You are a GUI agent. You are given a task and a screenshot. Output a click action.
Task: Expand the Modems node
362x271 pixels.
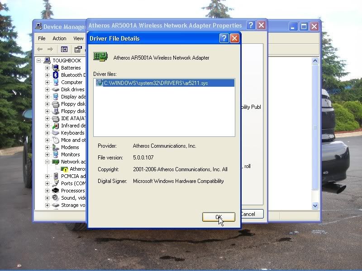click(47, 147)
